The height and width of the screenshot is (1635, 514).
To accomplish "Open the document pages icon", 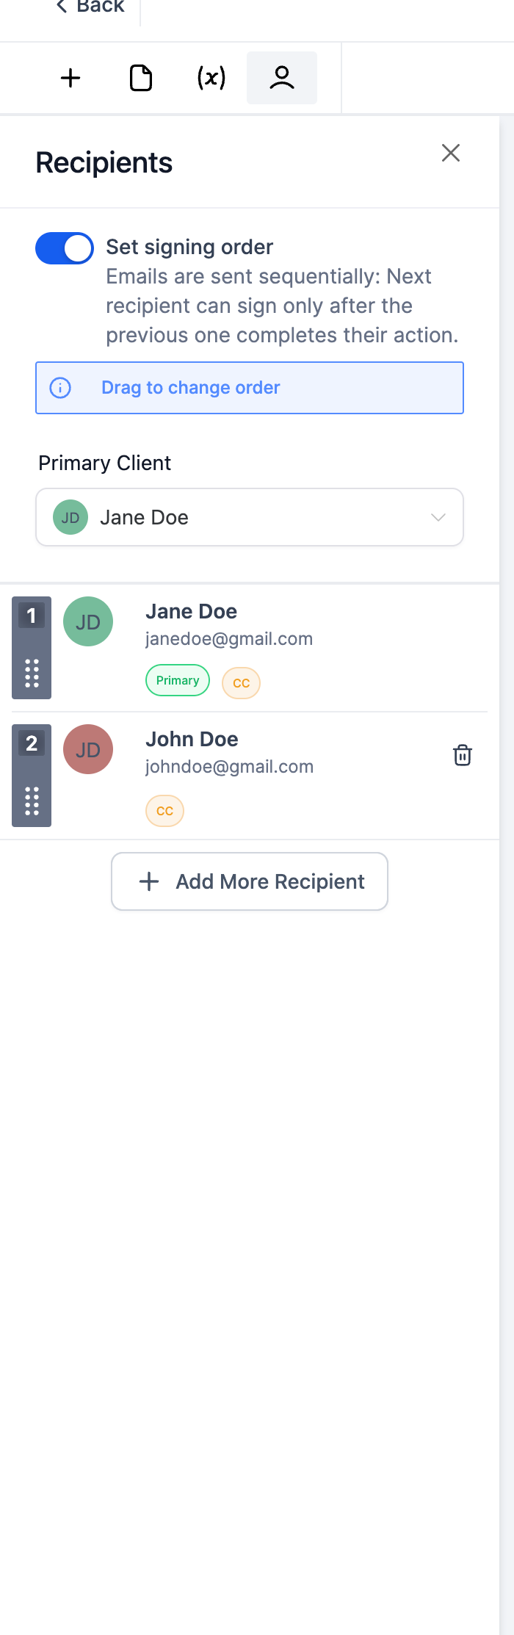I will (141, 78).
